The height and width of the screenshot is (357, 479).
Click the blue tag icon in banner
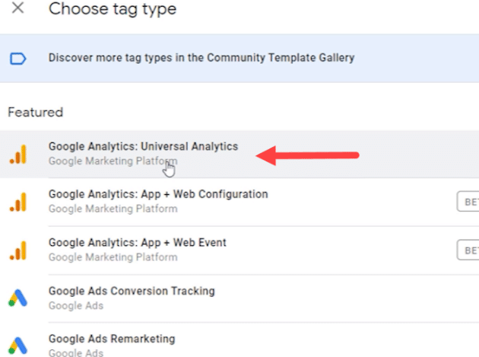[x=18, y=59]
